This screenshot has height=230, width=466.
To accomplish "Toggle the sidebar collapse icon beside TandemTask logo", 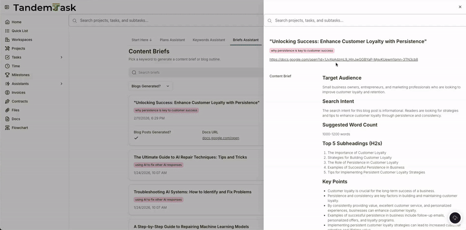I will (x=7, y=7).
